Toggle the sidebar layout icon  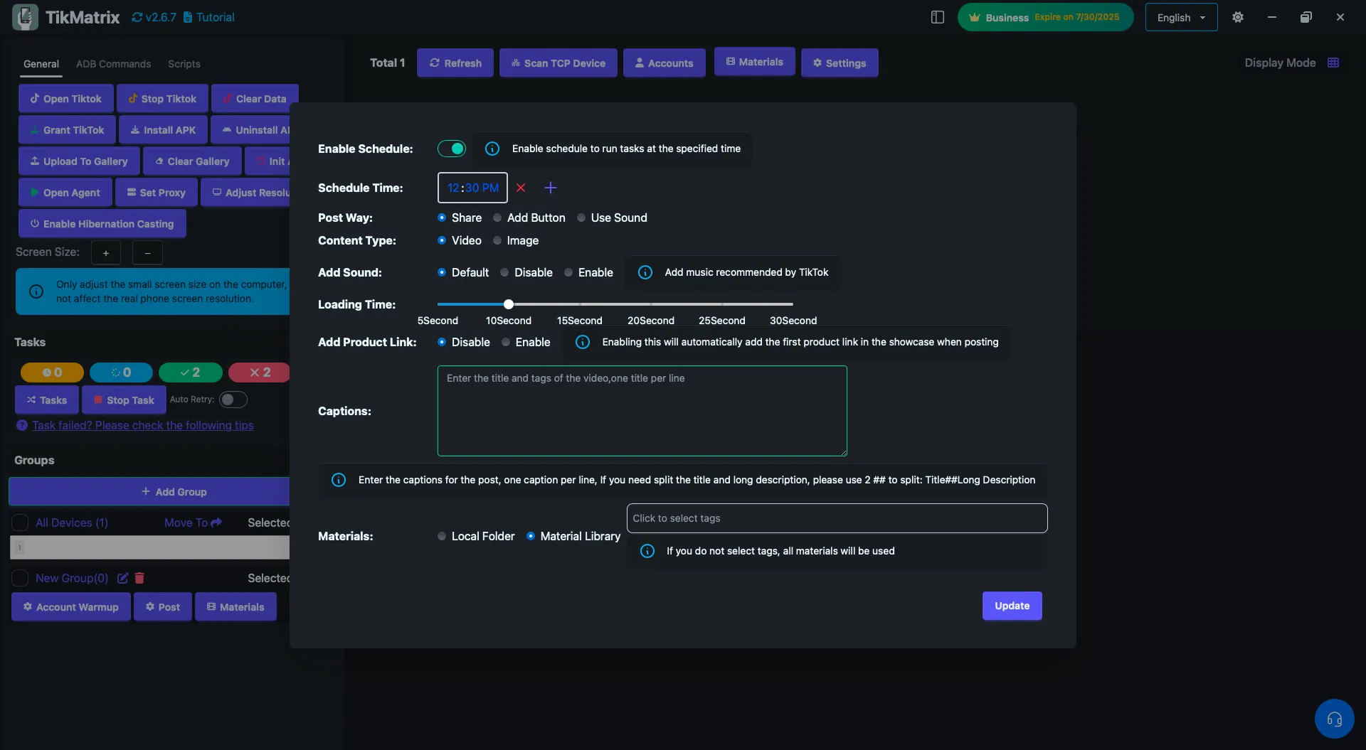point(937,17)
